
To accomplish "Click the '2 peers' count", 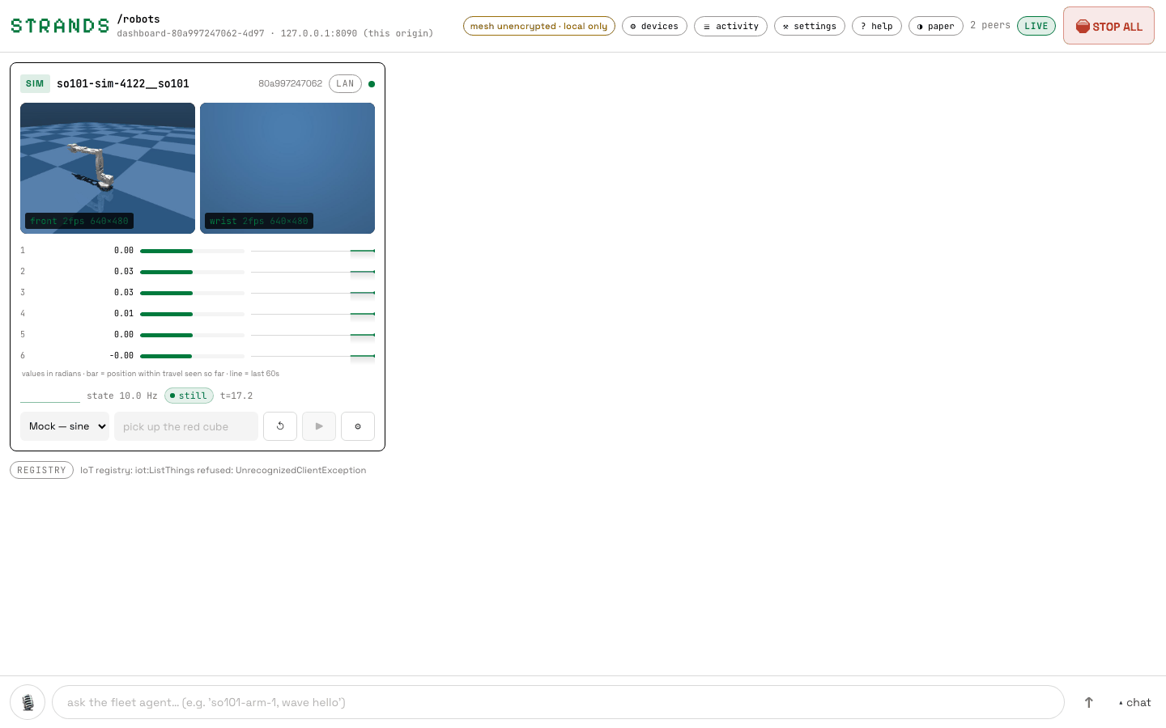I will [x=990, y=26].
